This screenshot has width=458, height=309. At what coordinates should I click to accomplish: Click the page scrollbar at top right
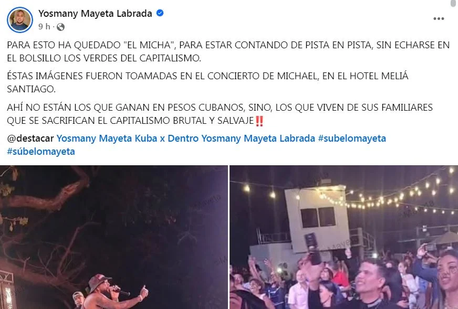(x=455, y=3)
